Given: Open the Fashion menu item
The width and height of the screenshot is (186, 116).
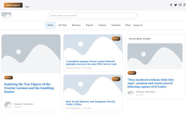Looking at the screenshot, I should pos(102,25).
